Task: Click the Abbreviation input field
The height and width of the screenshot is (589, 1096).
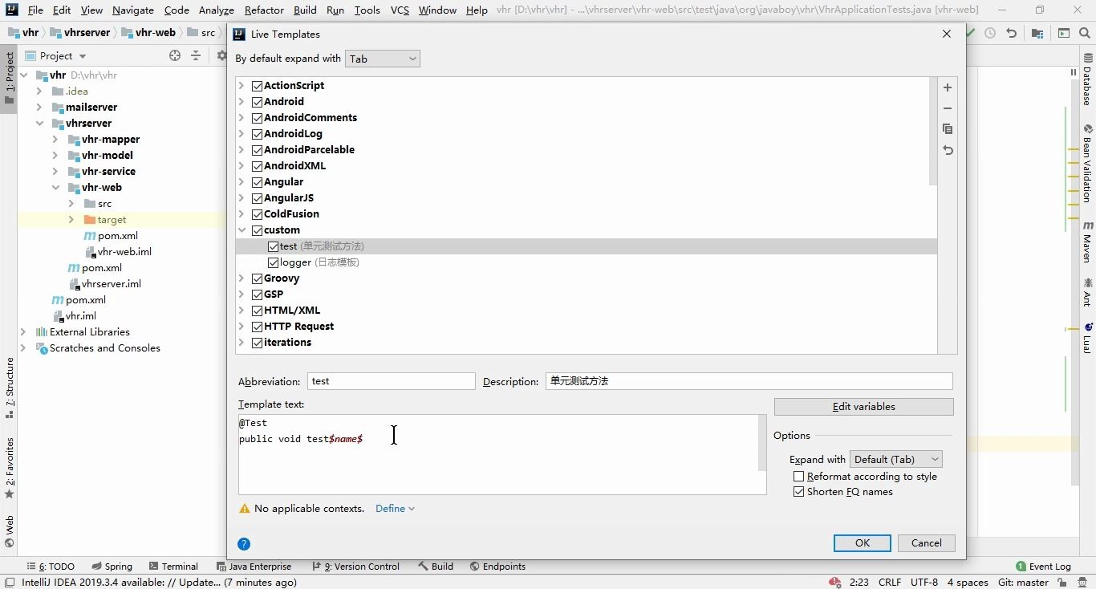Action: pos(392,381)
